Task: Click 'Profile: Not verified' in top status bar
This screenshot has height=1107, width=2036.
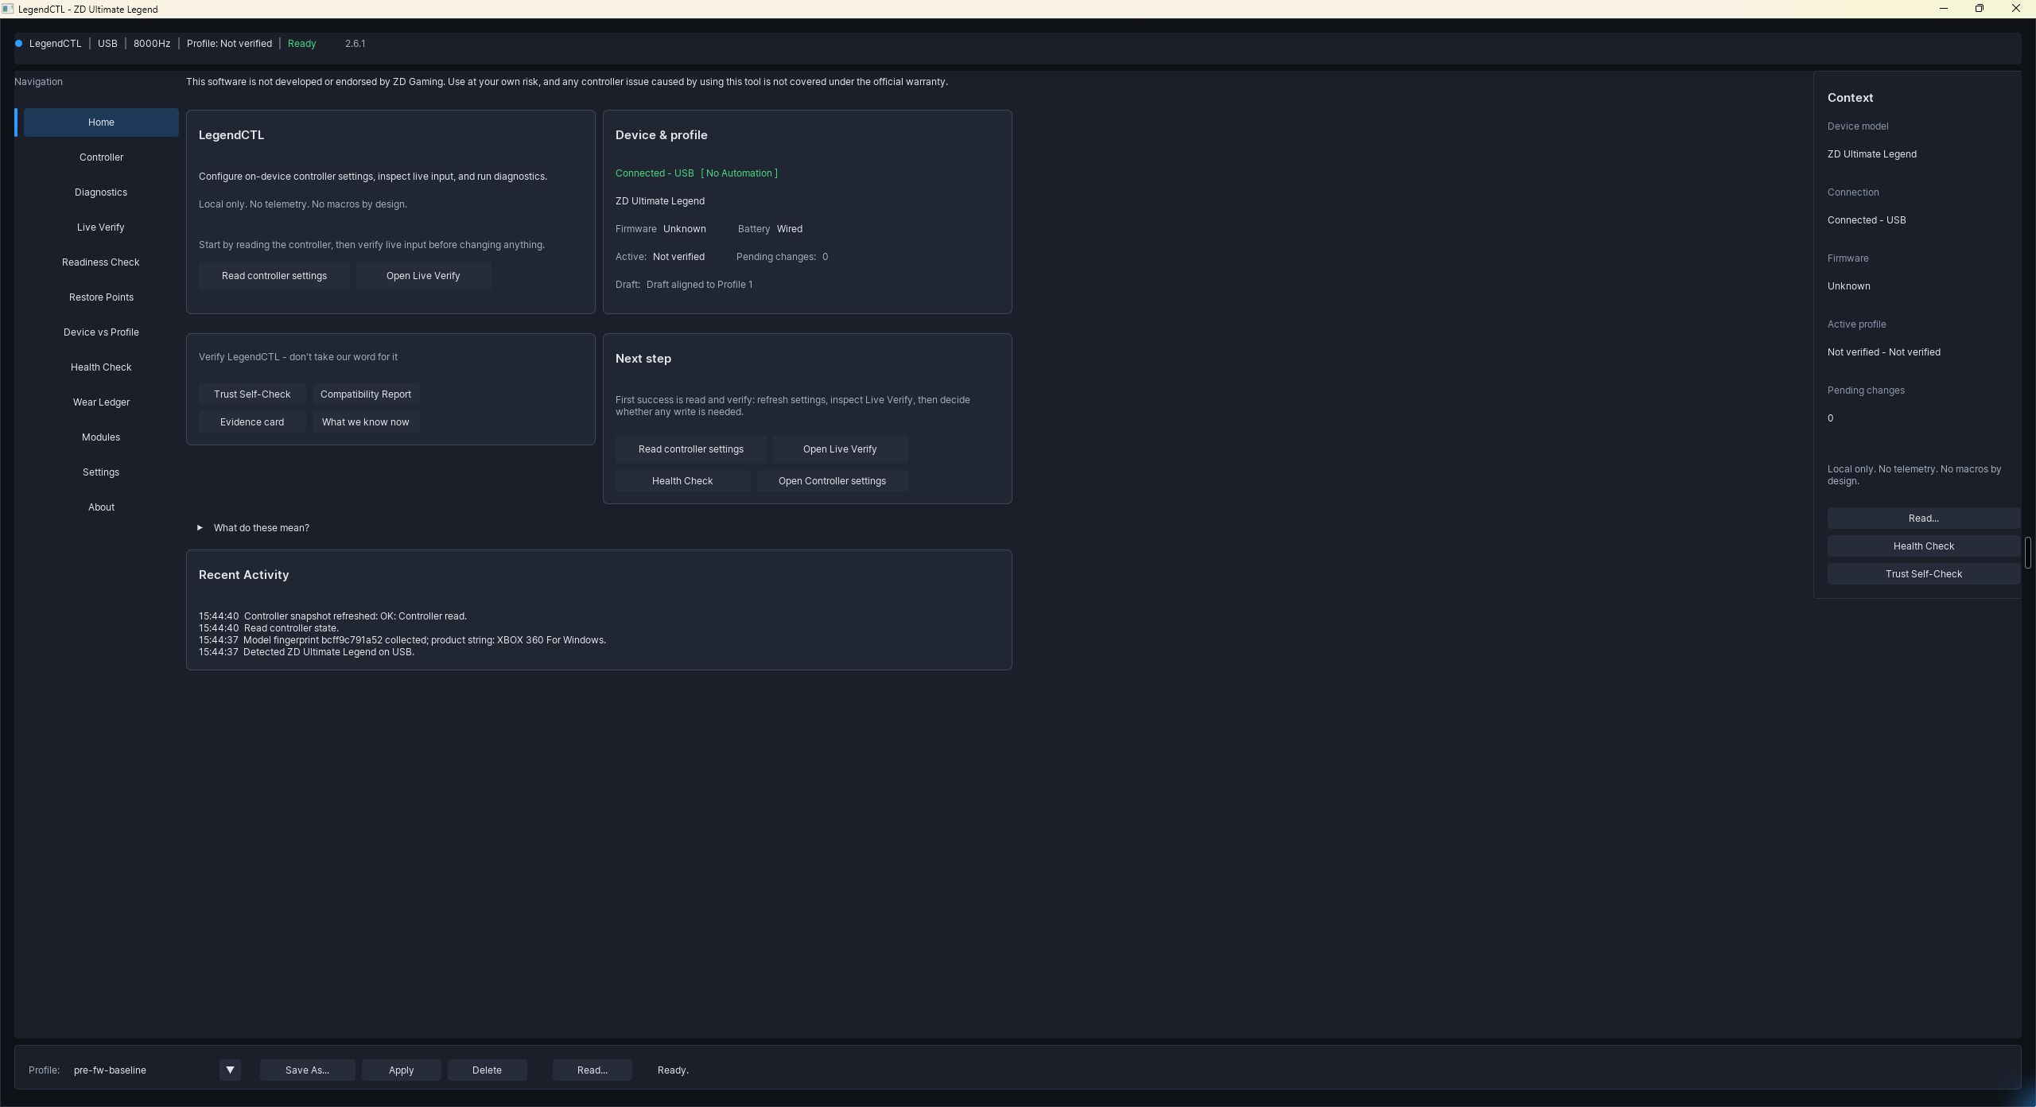Action: click(229, 44)
